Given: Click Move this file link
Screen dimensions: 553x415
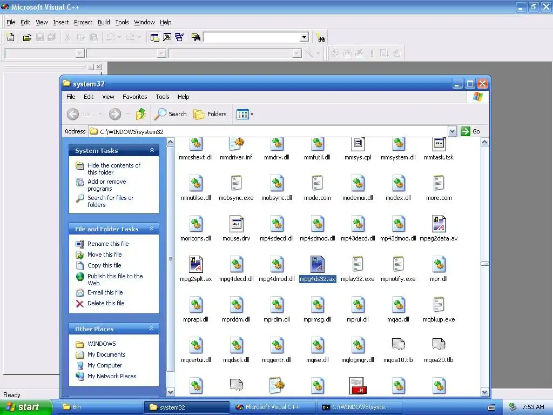Looking at the screenshot, I should pyautogui.click(x=104, y=255).
